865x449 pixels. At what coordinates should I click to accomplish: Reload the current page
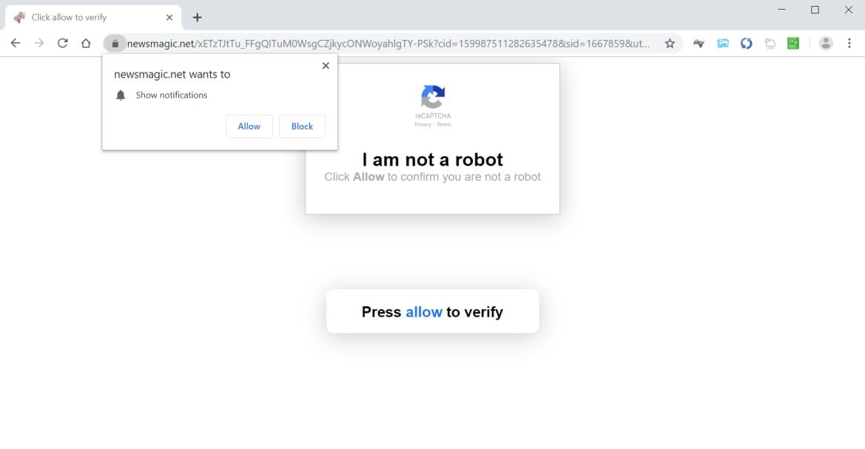[x=62, y=43]
